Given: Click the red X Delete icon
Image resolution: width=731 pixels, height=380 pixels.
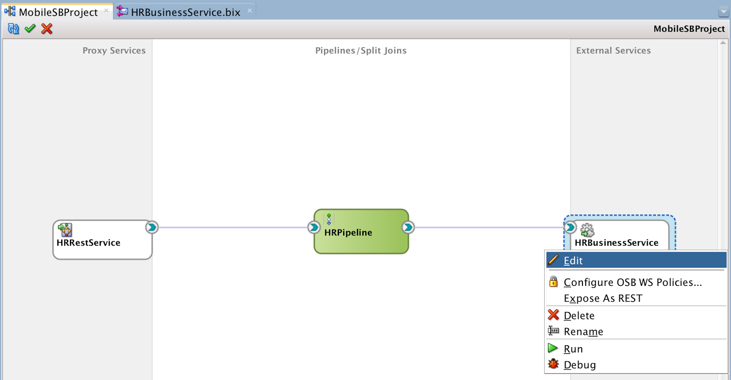Looking at the screenshot, I should click(x=553, y=315).
